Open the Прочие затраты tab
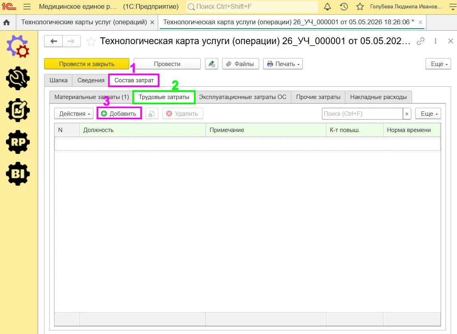 pos(318,97)
